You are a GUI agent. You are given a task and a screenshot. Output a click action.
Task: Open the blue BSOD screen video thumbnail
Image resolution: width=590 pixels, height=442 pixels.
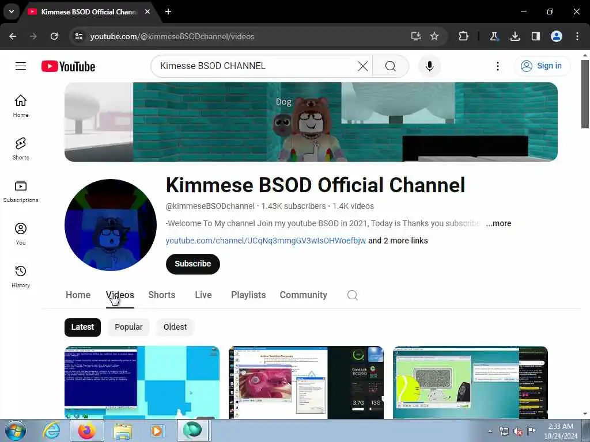(142, 382)
